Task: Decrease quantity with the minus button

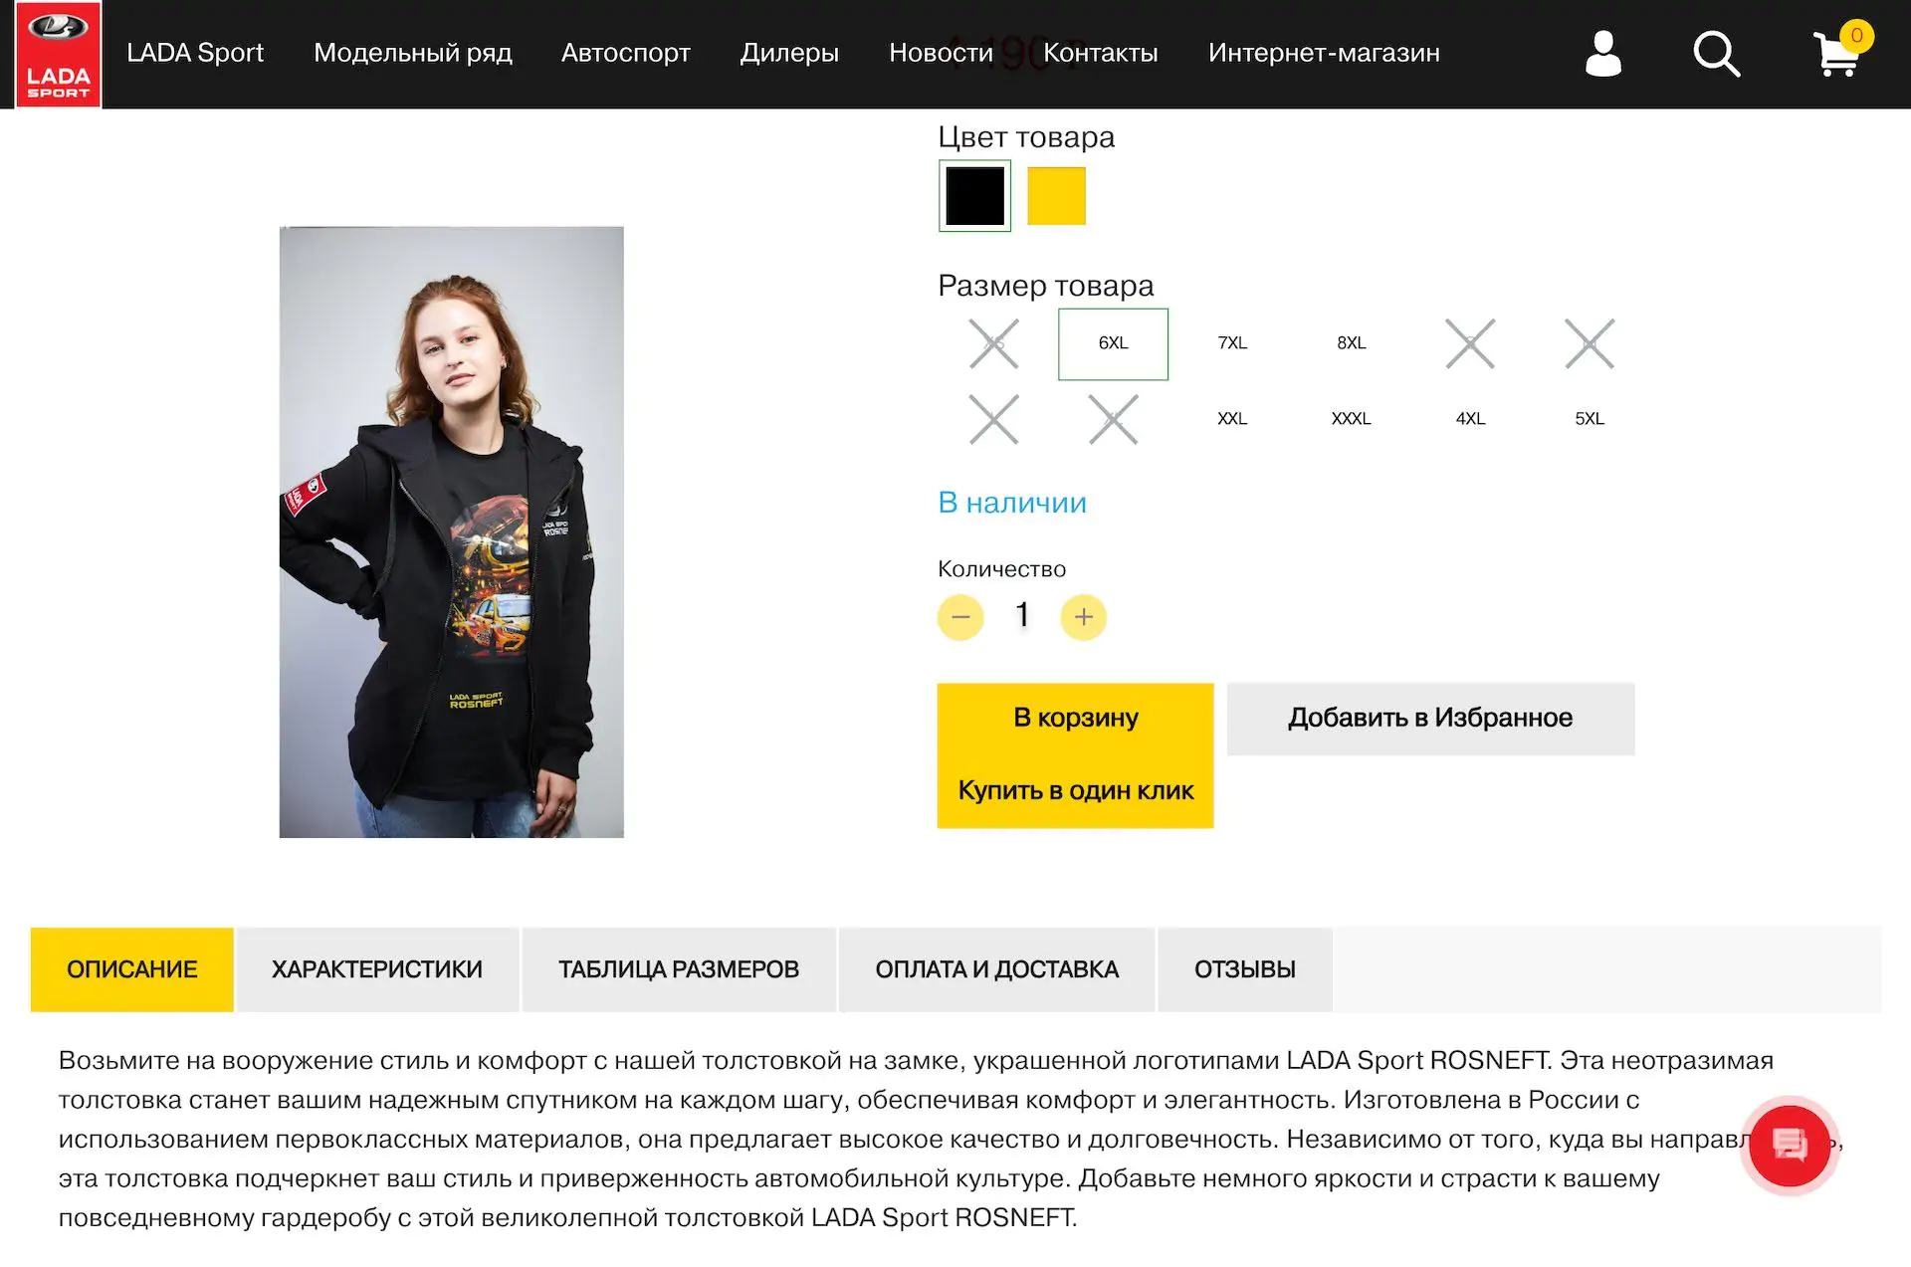Action: (x=960, y=617)
